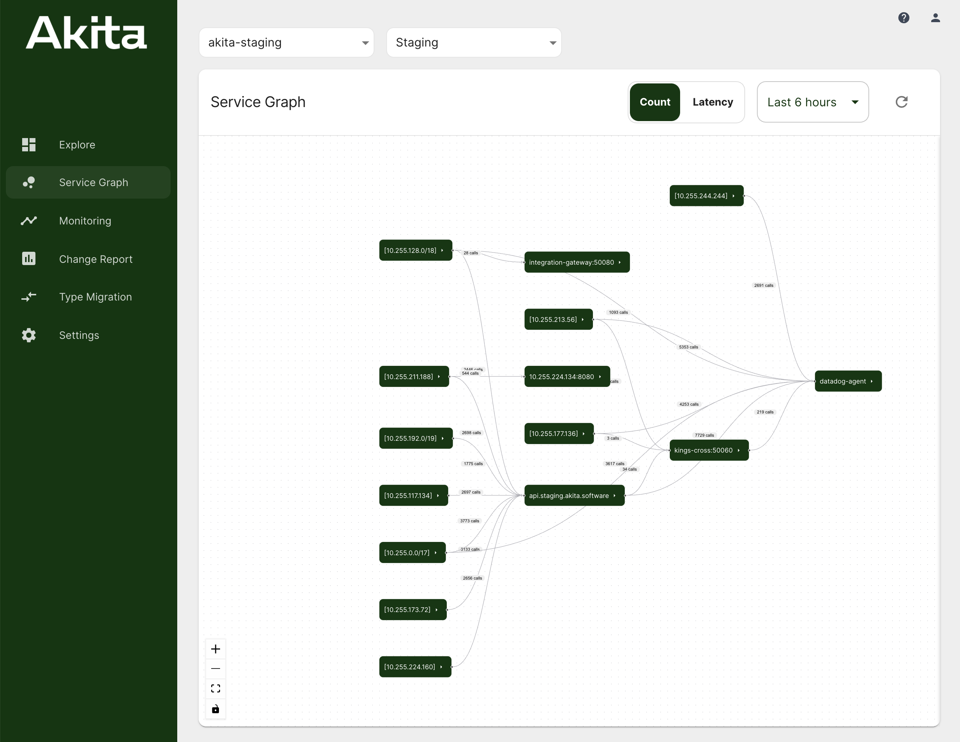Navigate to Type Migration

[x=95, y=297]
